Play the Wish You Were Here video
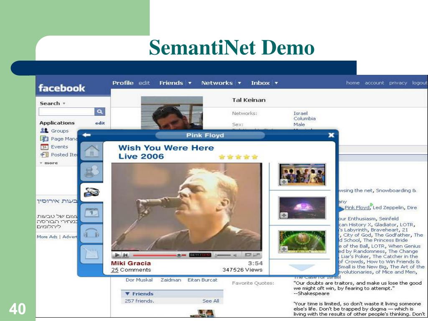Image resolution: width=428 pixels, height=321 pixels. (117, 255)
